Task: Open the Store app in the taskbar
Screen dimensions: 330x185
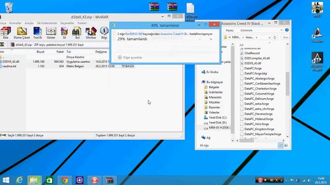Action: [x=49, y=180]
